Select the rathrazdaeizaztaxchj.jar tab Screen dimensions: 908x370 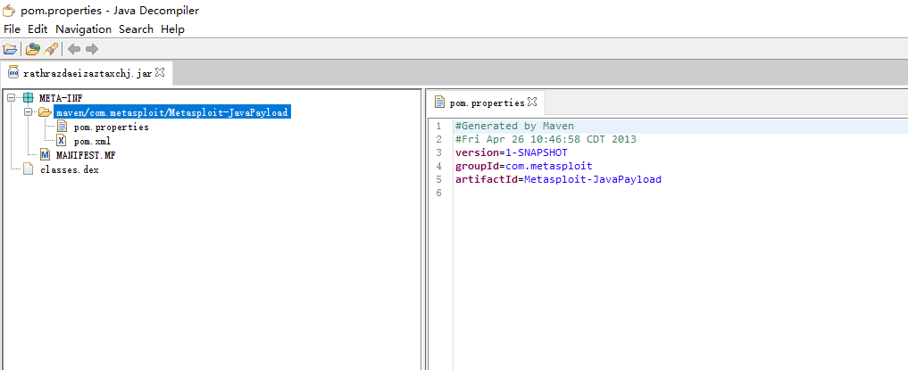(x=87, y=73)
